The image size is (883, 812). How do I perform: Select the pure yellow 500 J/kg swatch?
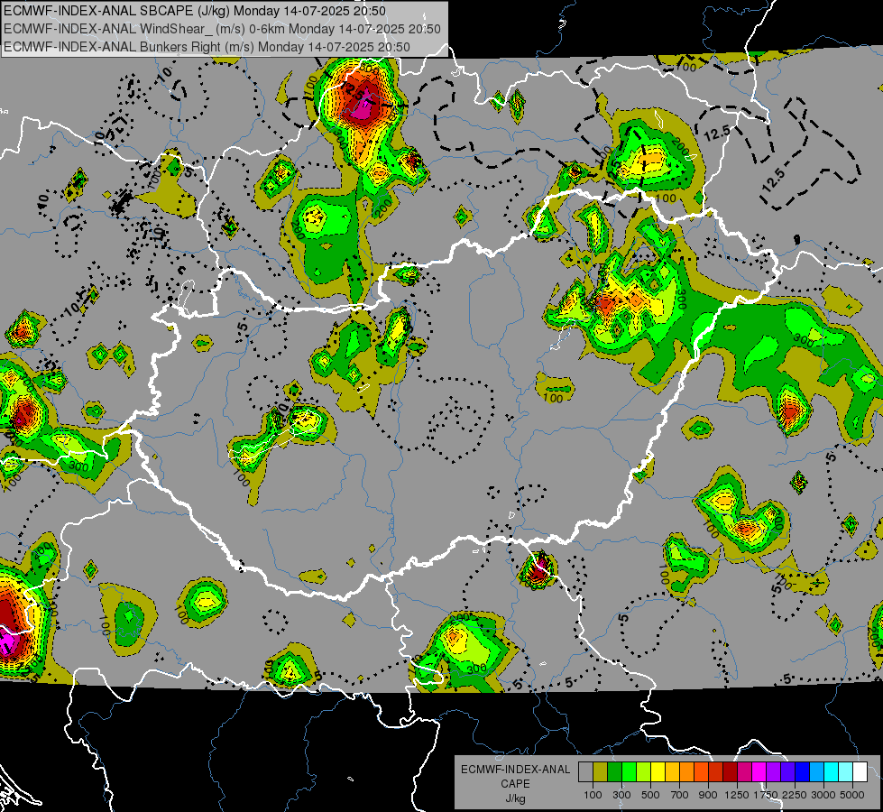coord(658,771)
